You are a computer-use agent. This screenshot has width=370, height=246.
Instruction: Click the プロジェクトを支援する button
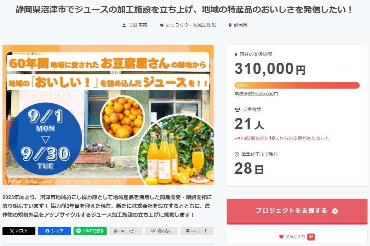(x=297, y=211)
